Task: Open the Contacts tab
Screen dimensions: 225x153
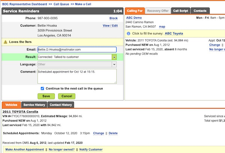Action: point(200,11)
